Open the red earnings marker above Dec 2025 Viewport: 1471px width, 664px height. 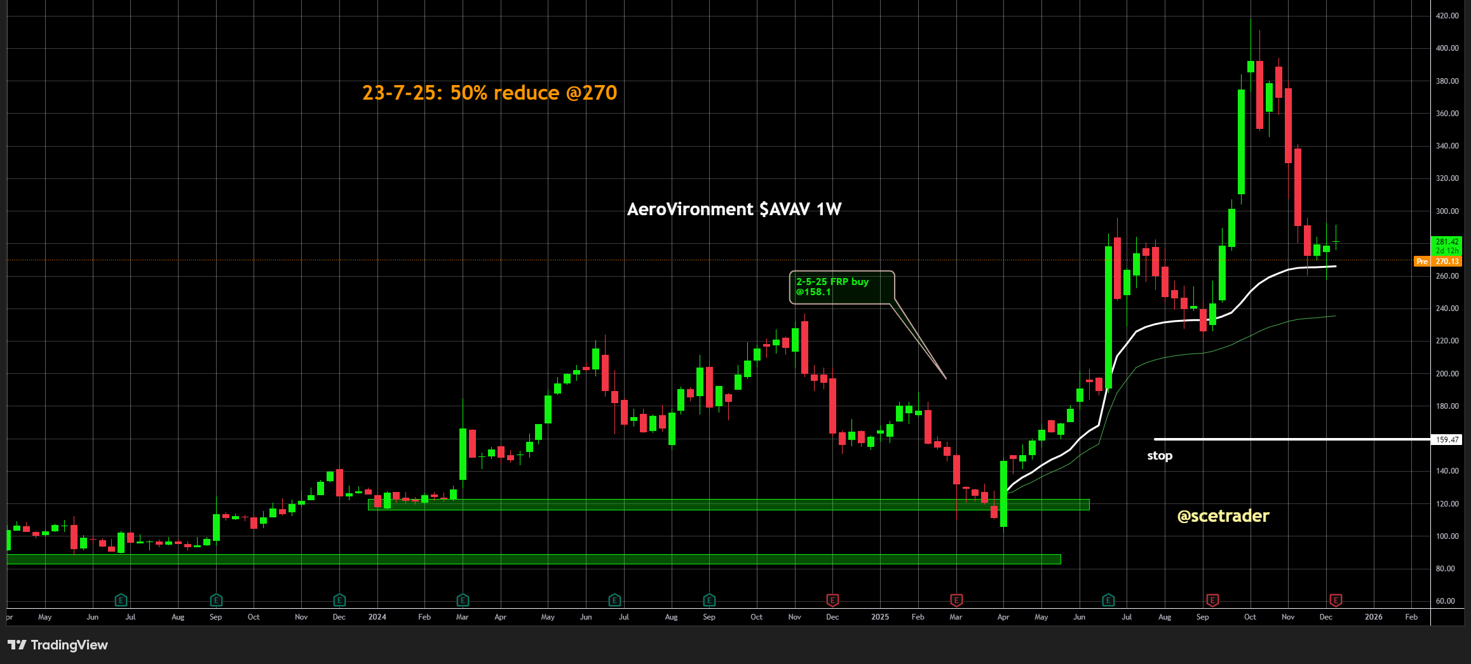click(1336, 600)
